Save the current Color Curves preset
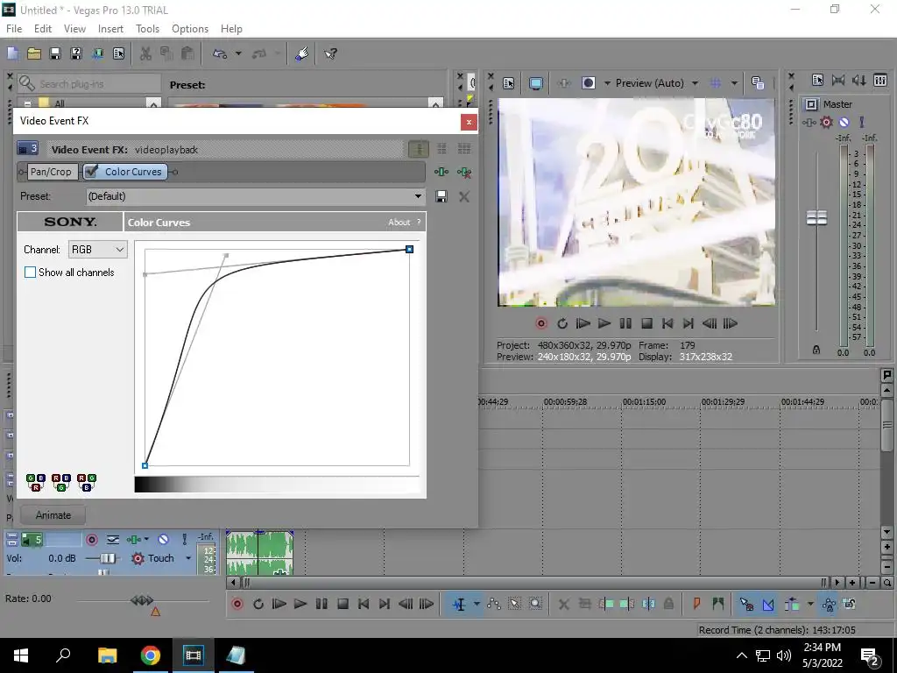Viewport: 897px width, 673px height. [441, 197]
